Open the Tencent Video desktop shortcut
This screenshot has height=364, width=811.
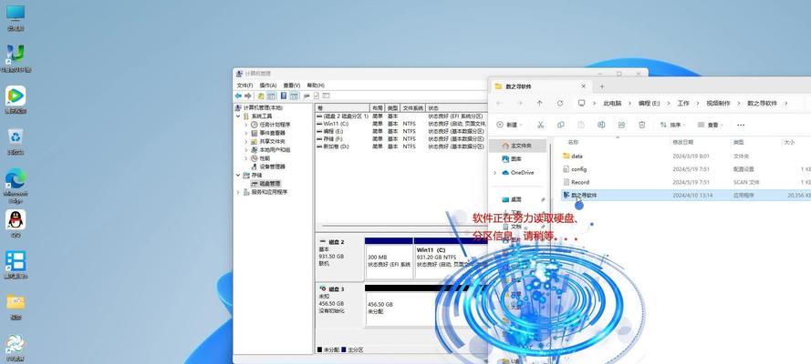point(16,100)
